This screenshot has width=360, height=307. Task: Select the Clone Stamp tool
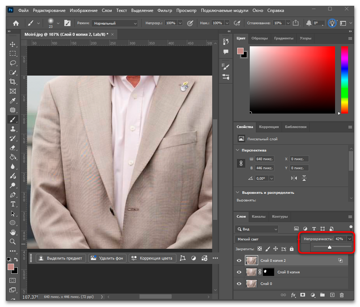[x=13, y=129]
